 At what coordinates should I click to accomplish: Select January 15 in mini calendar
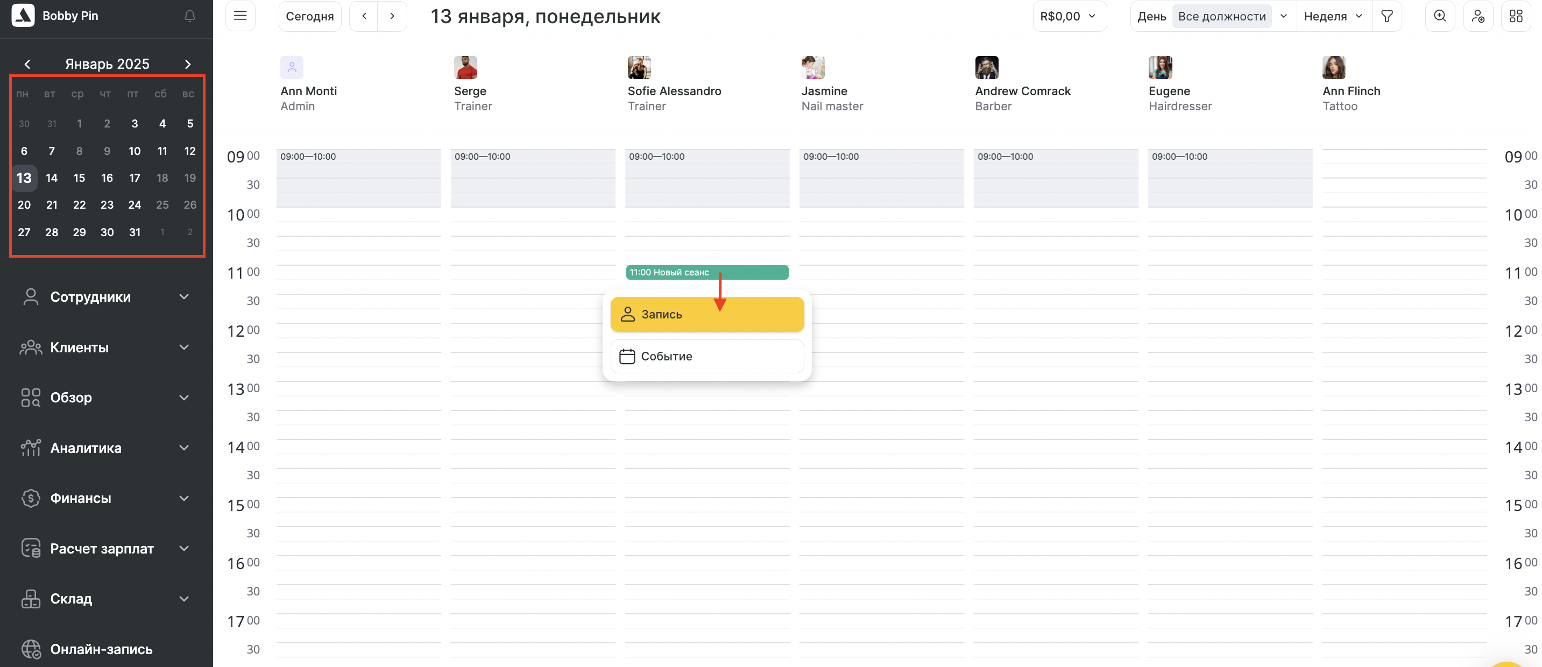[x=79, y=178]
